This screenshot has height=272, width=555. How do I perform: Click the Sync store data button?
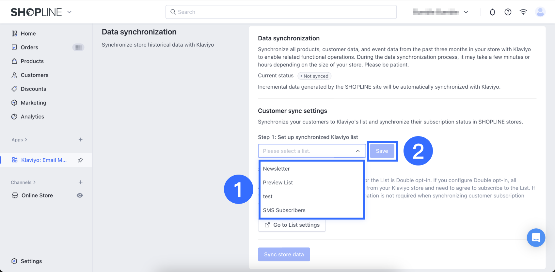[x=284, y=254]
